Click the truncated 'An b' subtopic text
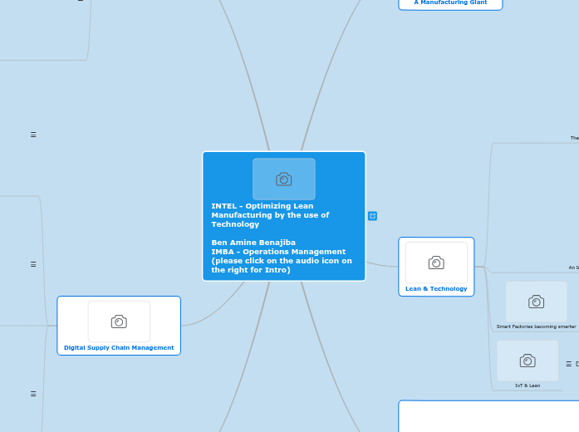The height and width of the screenshot is (432, 579). pyautogui.click(x=573, y=268)
